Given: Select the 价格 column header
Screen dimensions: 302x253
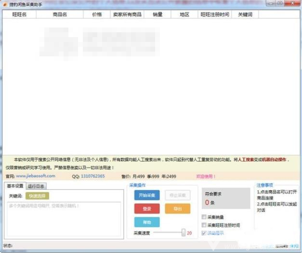Looking at the screenshot, I should pyautogui.click(x=97, y=14).
